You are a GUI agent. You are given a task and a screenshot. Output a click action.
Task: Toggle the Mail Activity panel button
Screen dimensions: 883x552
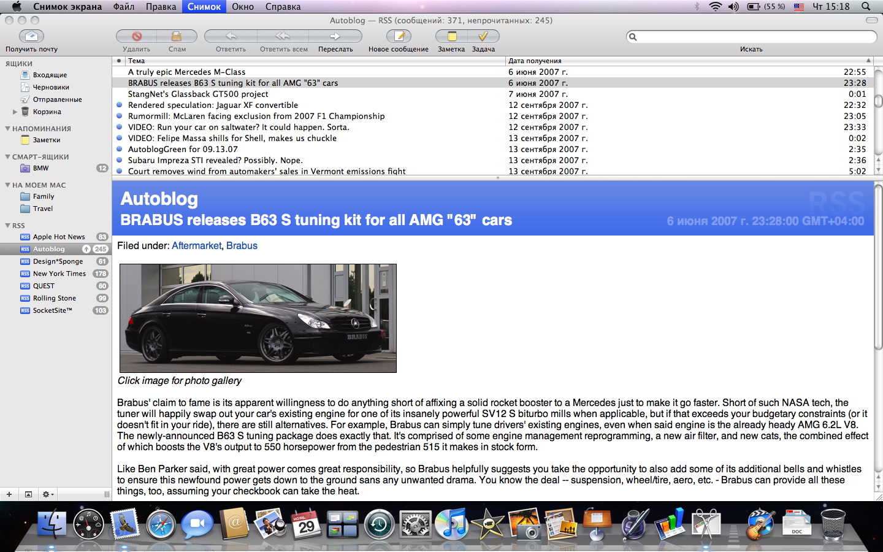(x=28, y=494)
